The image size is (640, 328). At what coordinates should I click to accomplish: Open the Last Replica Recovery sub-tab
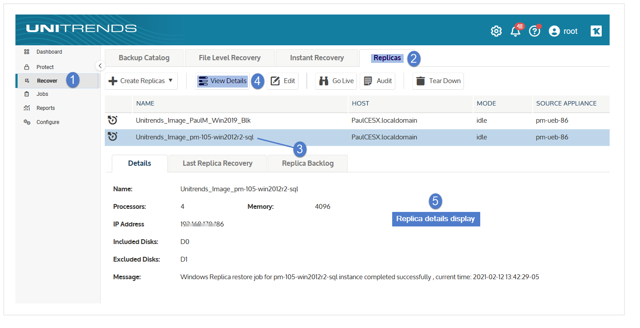[217, 163]
